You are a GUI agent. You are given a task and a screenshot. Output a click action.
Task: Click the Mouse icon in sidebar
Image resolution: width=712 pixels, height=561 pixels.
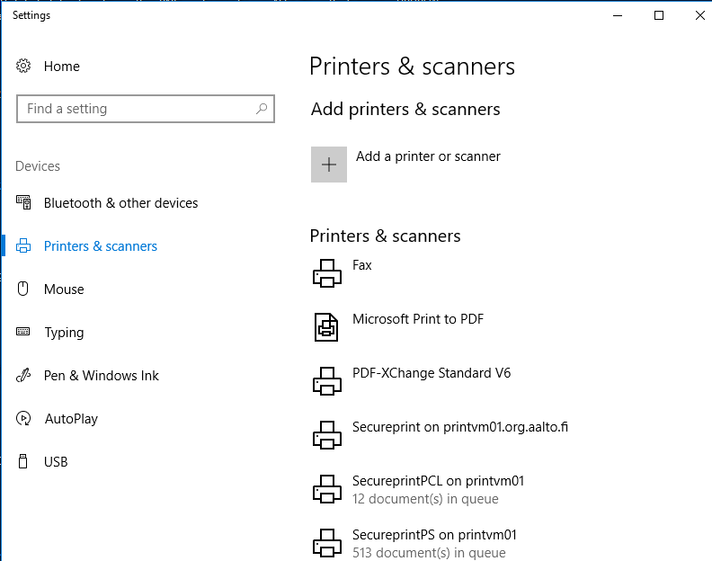tap(24, 289)
